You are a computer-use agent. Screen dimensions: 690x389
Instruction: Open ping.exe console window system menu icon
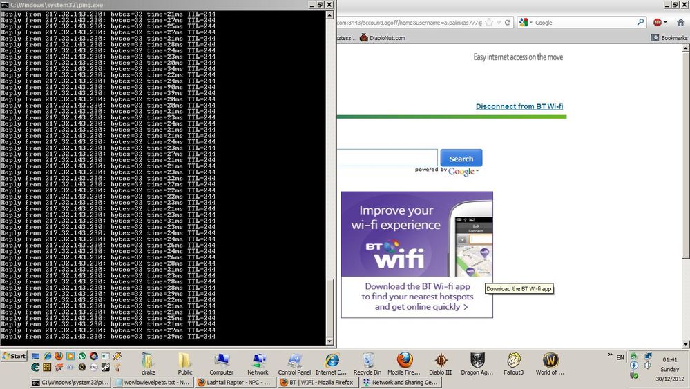click(x=5, y=5)
